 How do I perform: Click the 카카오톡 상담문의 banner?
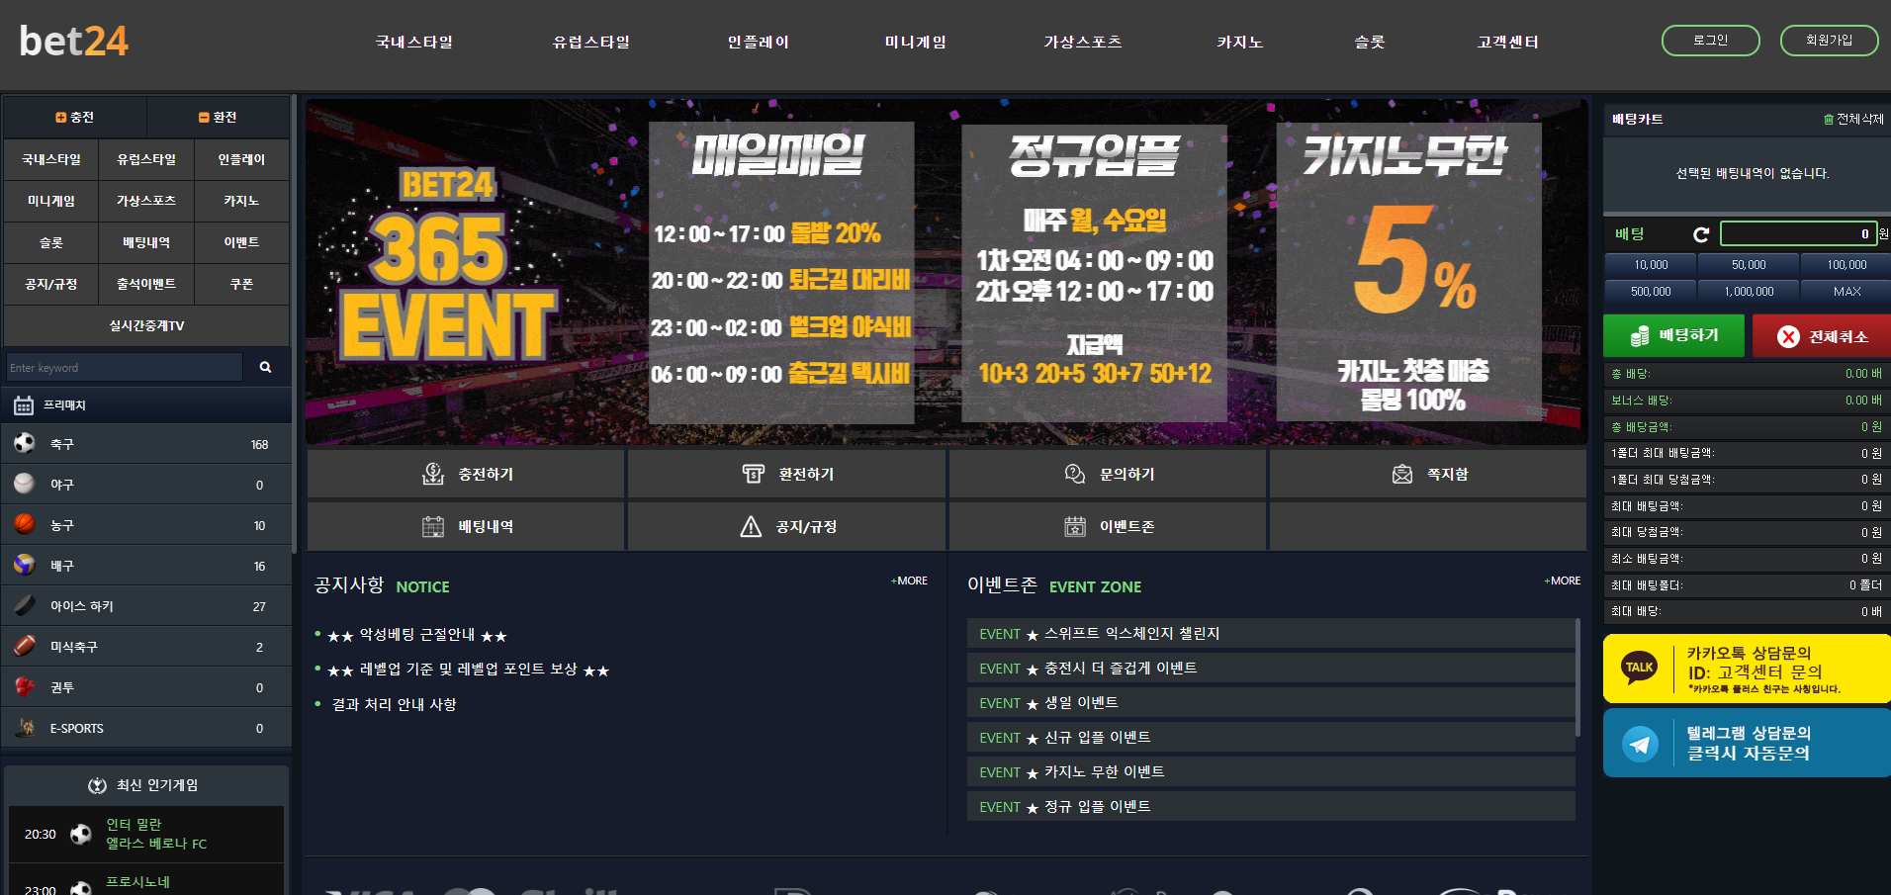pyautogui.click(x=1747, y=668)
